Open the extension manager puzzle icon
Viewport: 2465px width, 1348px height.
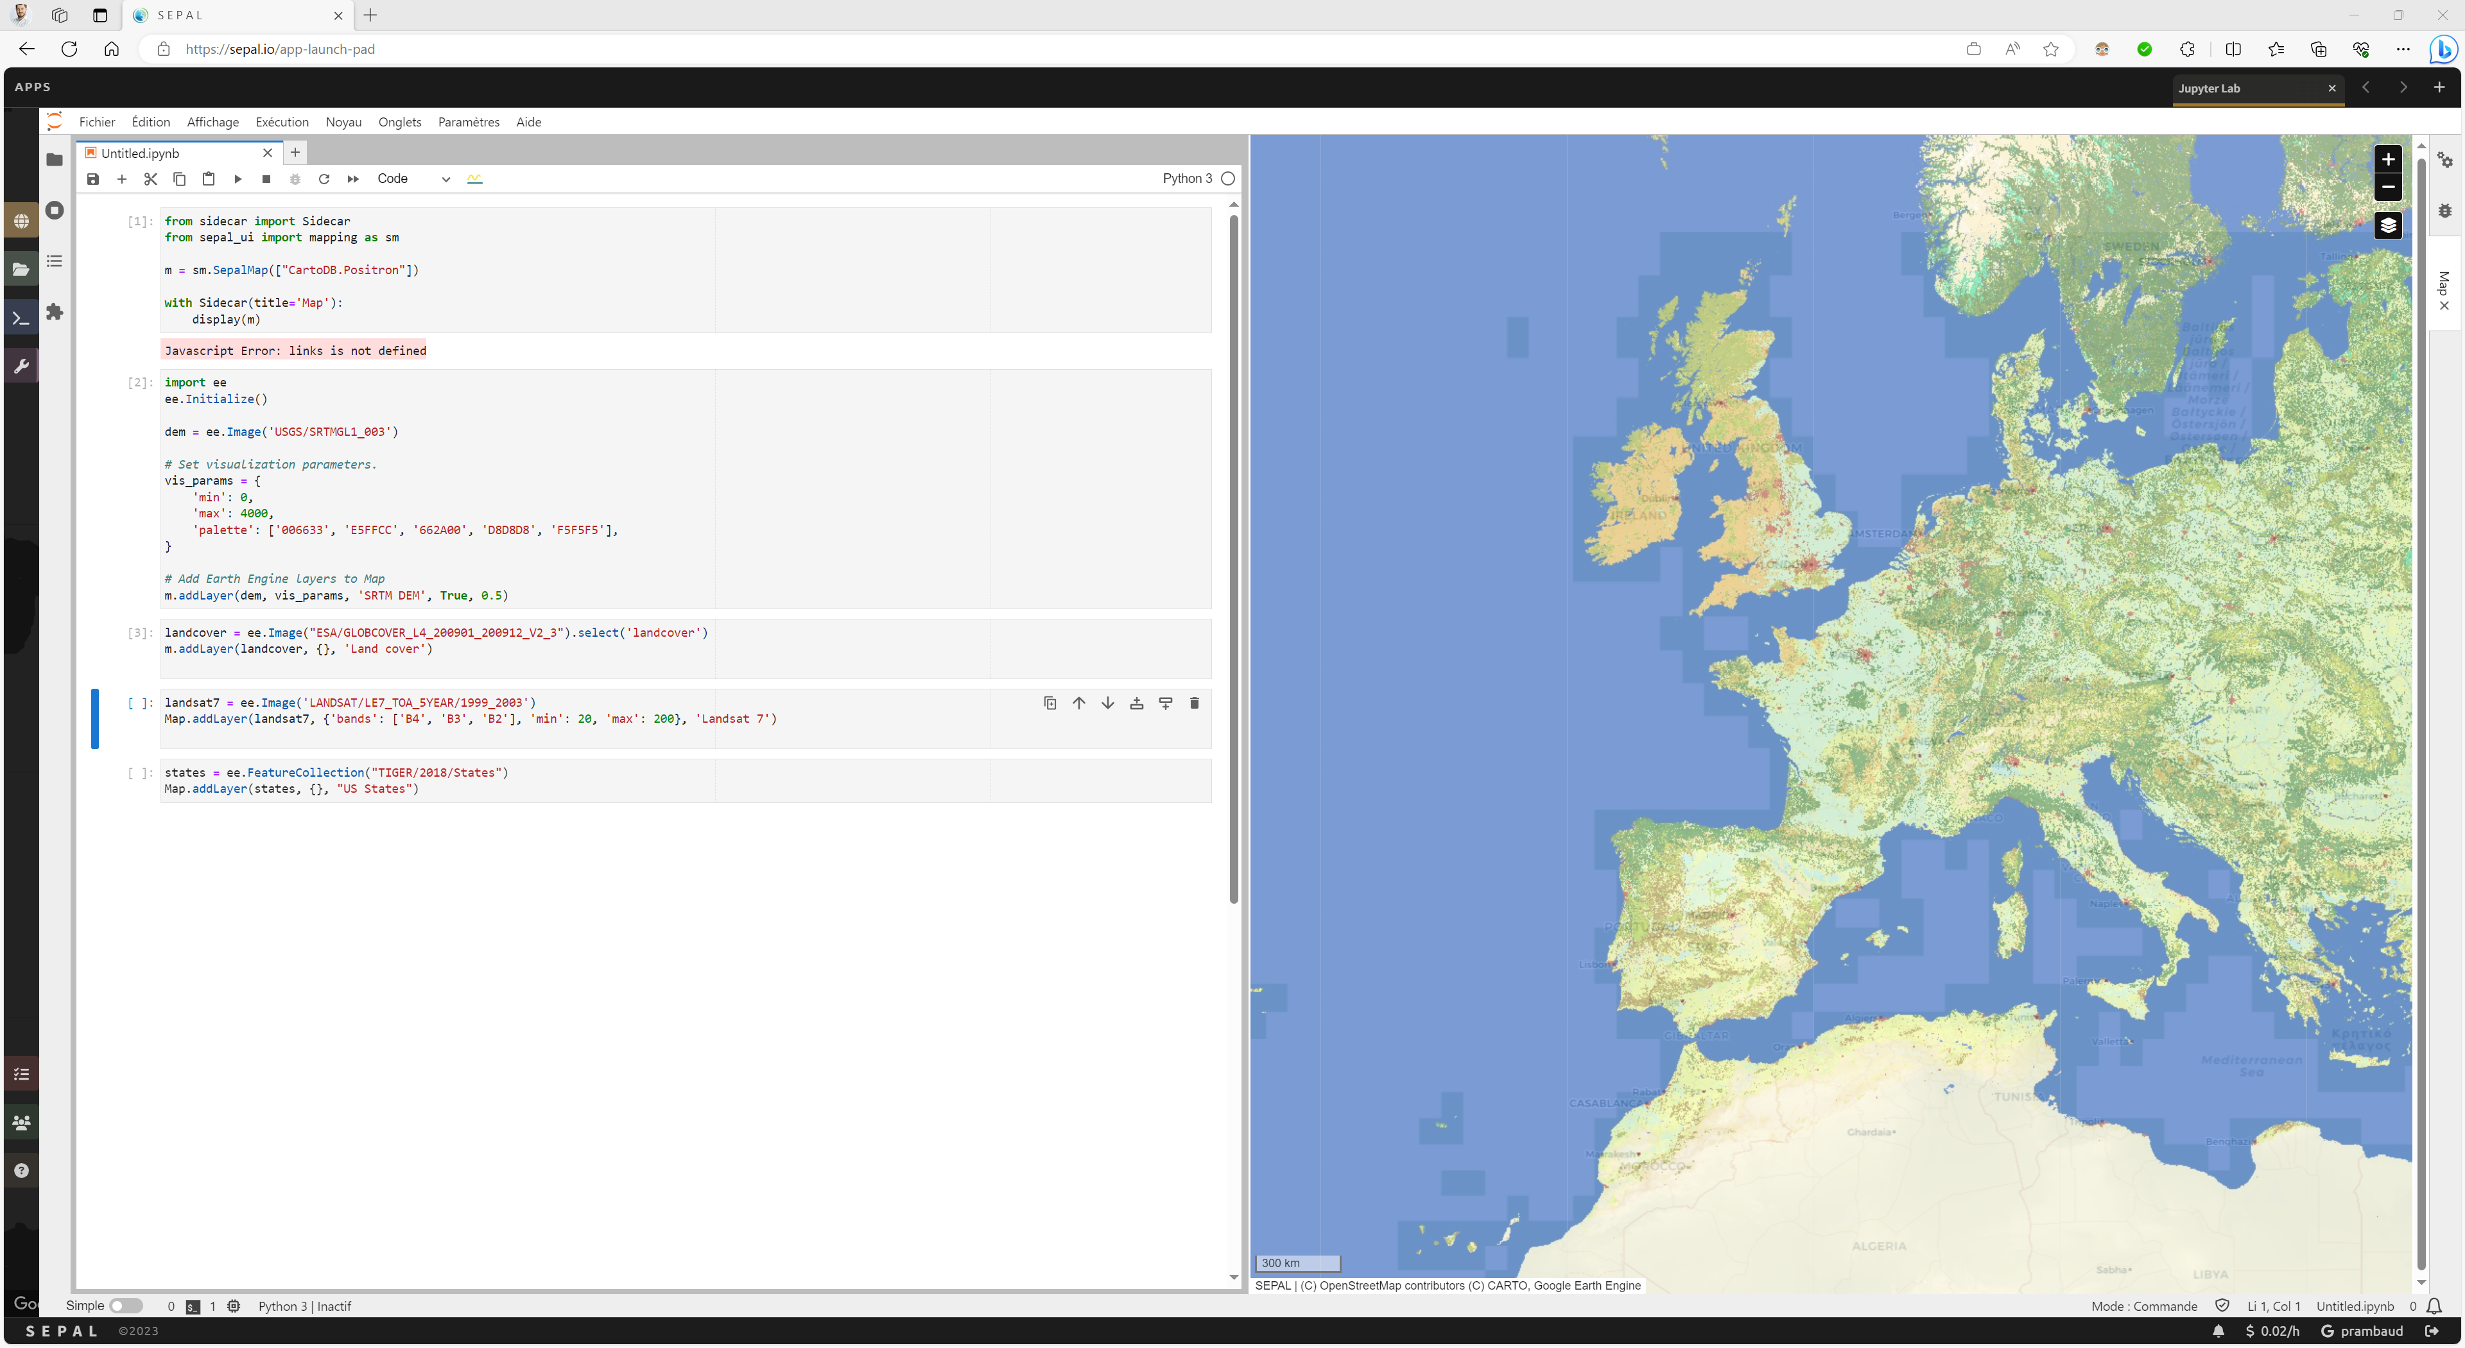click(x=55, y=312)
